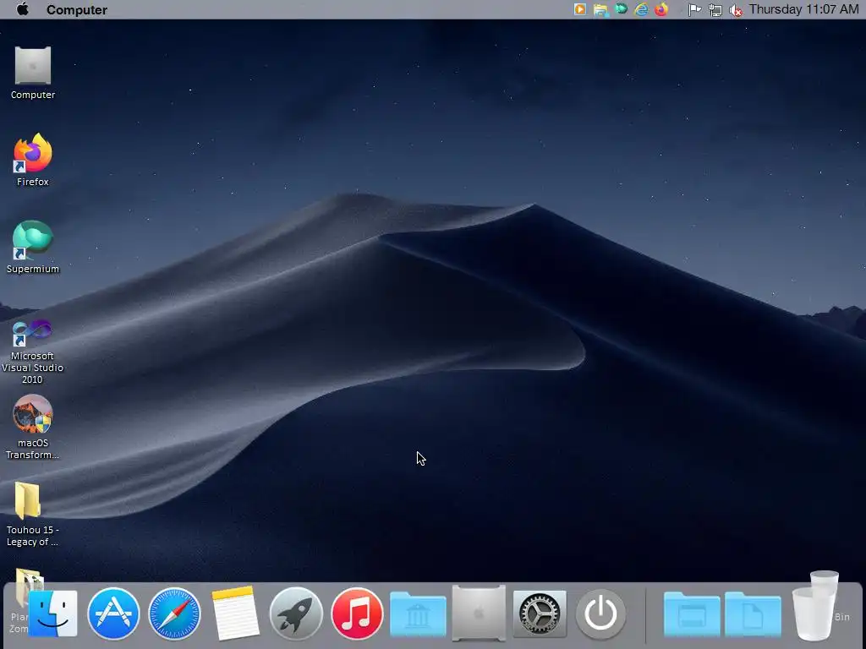866x649 pixels.
Task: Click the network connection tray icon
Action: tap(715, 10)
